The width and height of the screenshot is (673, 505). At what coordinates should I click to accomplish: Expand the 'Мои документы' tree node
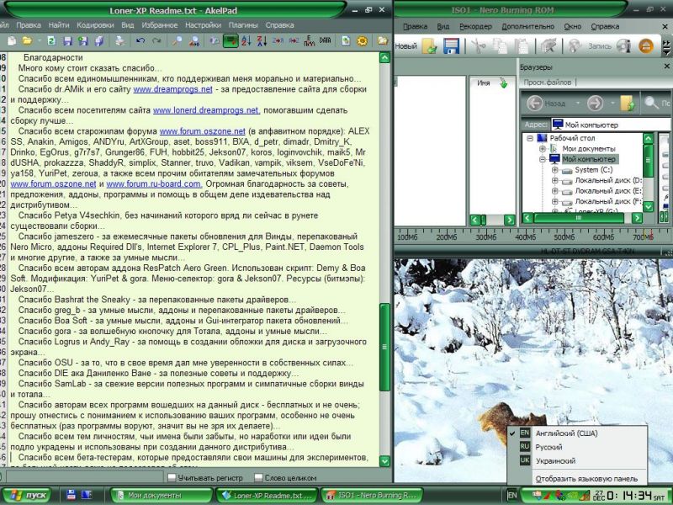click(543, 148)
